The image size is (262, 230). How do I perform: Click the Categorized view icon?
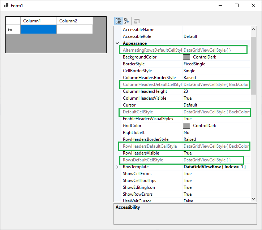(118, 21)
